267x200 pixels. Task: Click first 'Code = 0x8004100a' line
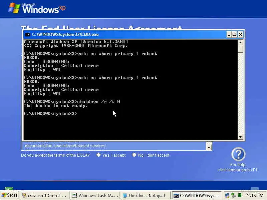(x=46, y=62)
